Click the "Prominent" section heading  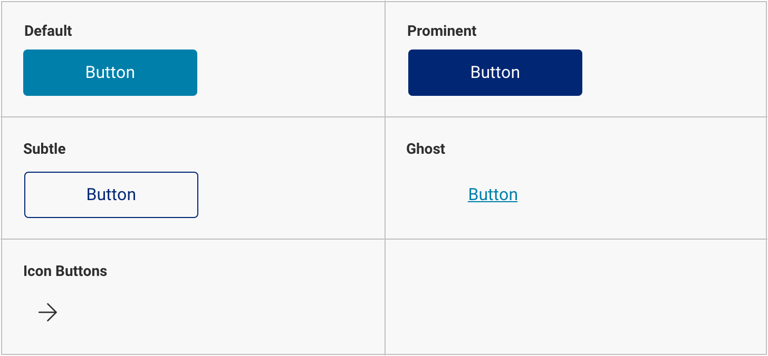pos(441,31)
